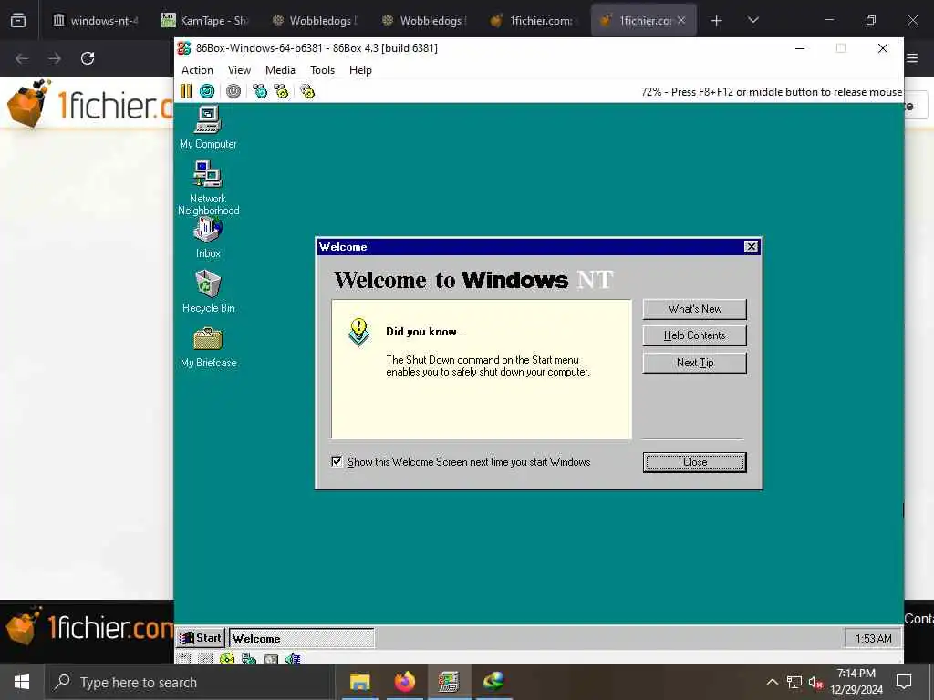Viewport: 934px width, 700px height.
Task: Click Close button in Welcome dialog
Action: pyautogui.click(x=694, y=462)
